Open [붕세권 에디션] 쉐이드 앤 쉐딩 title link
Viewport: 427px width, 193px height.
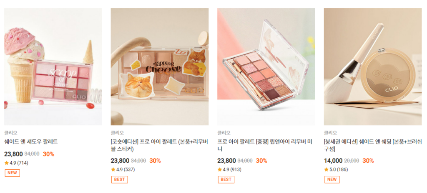tap(373, 146)
